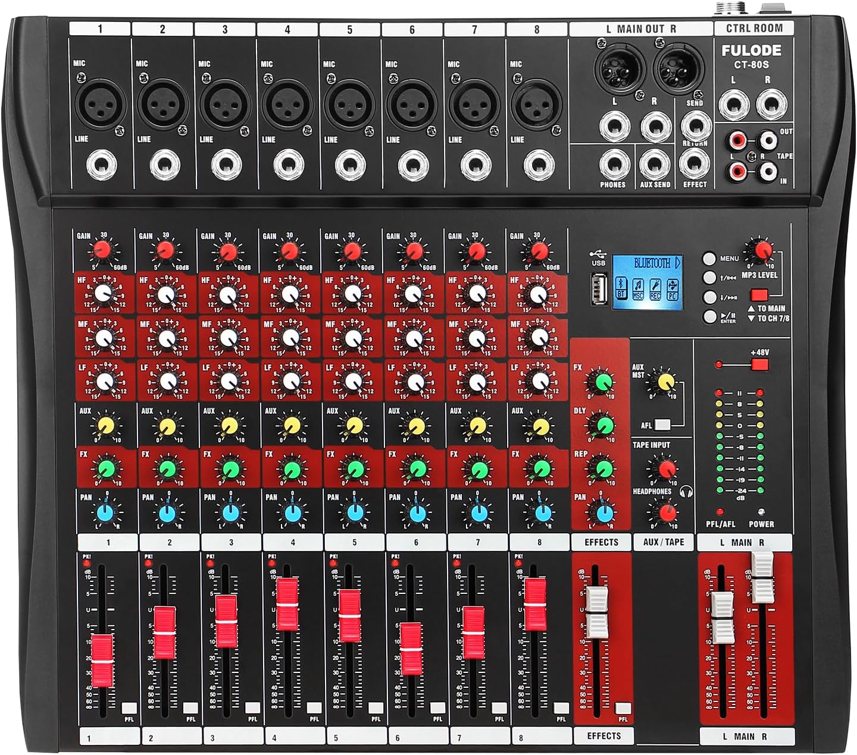Toggle the +48V phantom power switch
Viewport: 857px width, 755px height.
pyautogui.click(x=759, y=364)
